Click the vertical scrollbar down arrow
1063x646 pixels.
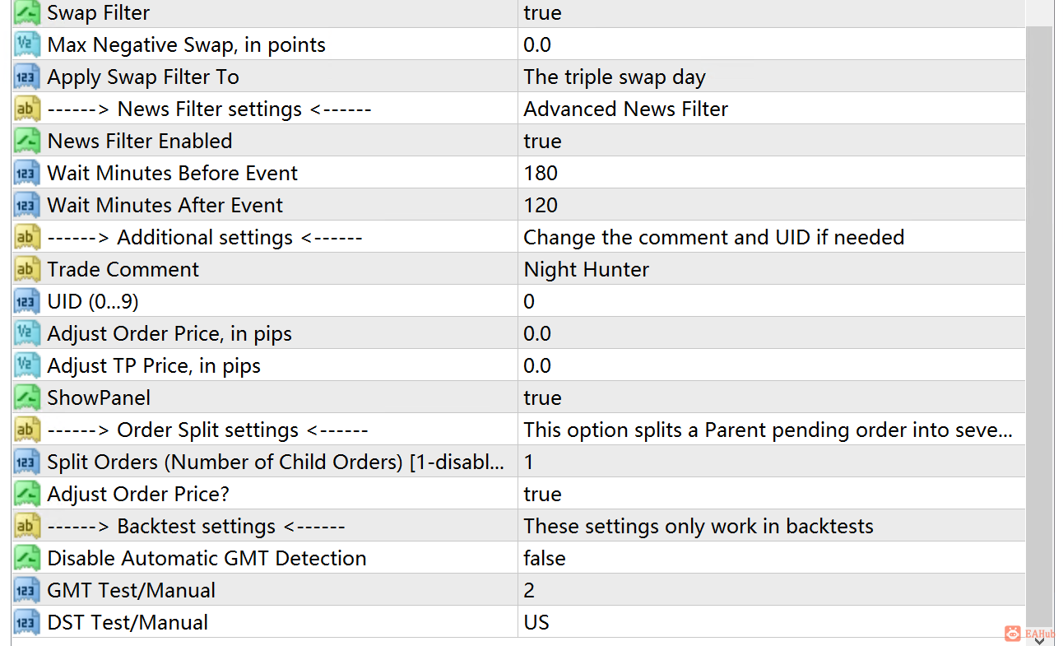click(x=1039, y=640)
